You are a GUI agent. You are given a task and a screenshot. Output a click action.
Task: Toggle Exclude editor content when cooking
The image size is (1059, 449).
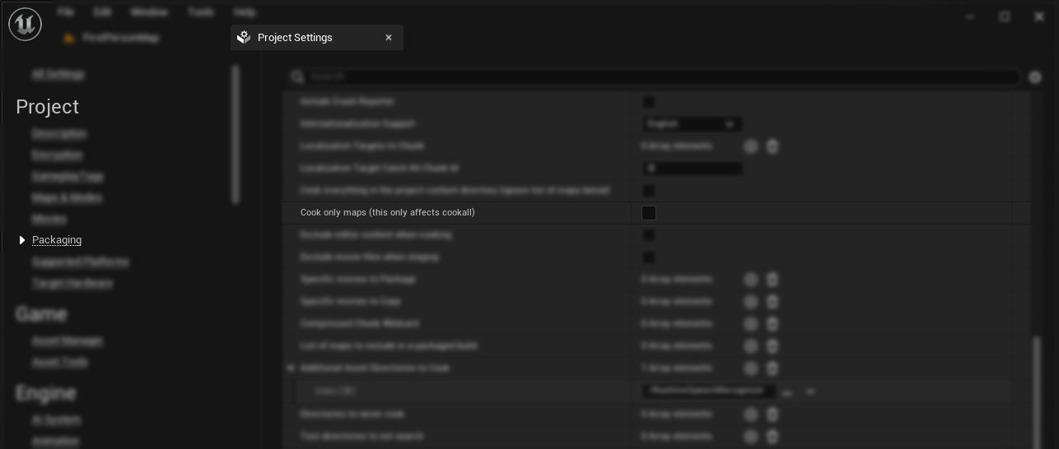click(x=649, y=235)
